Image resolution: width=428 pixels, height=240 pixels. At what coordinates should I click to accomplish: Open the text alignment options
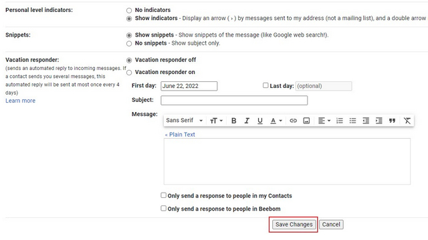324,121
